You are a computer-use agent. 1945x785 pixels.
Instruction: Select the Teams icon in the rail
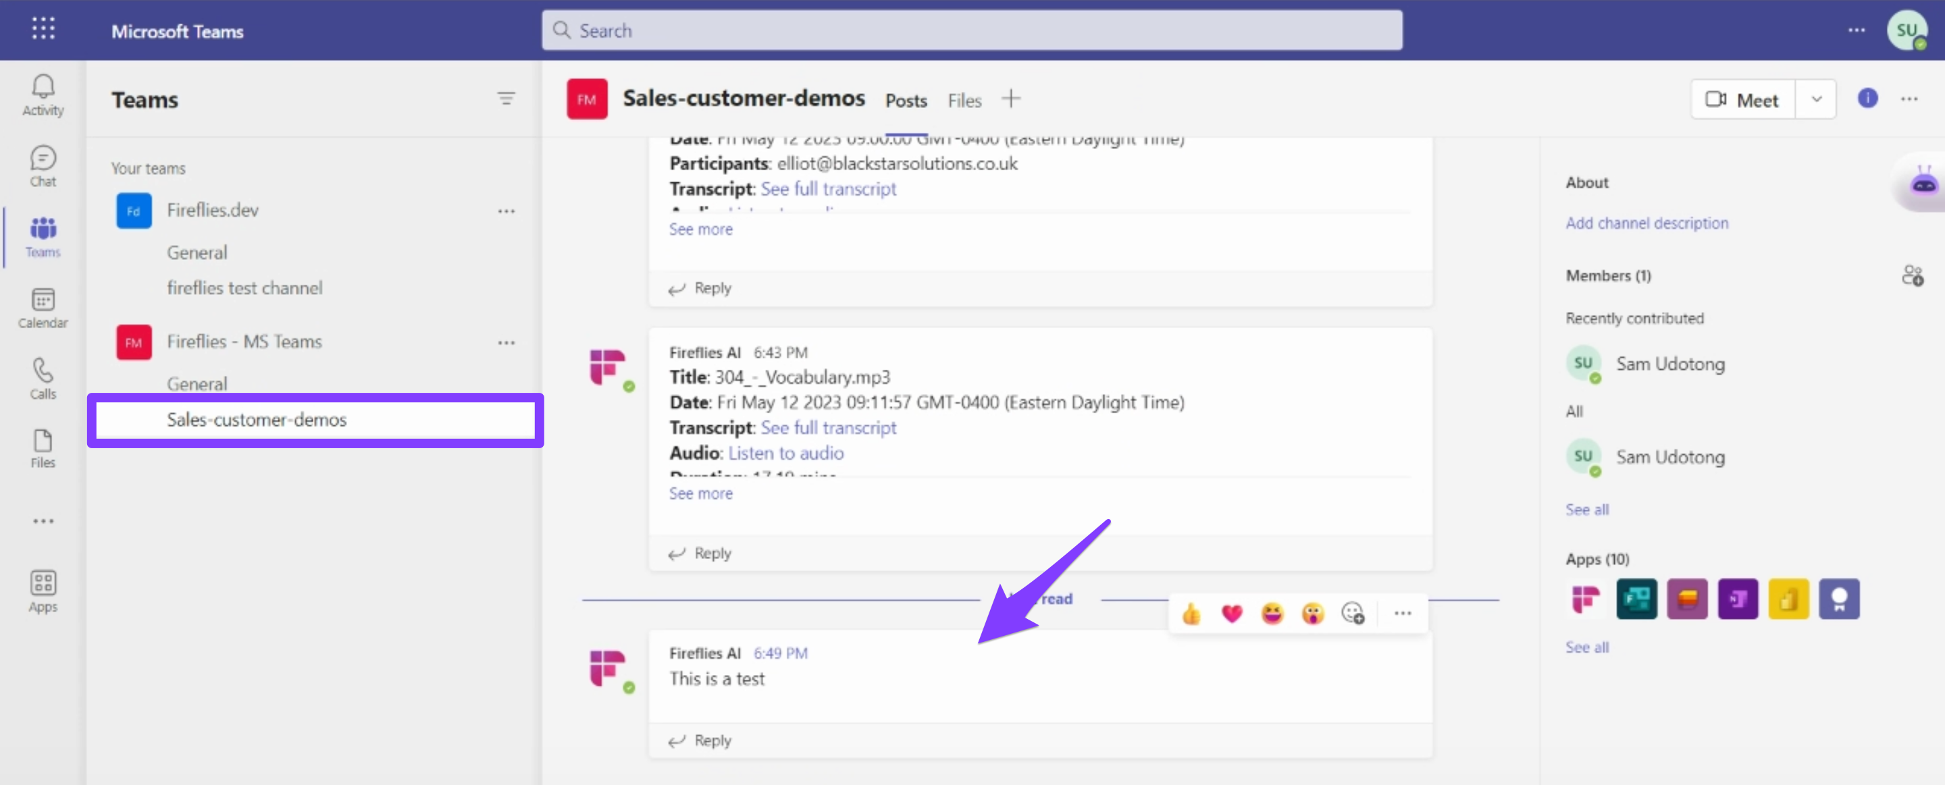point(43,237)
